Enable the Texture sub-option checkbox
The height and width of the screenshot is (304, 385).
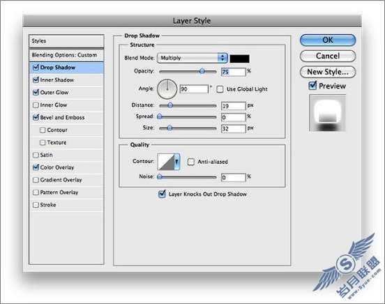pos(43,143)
